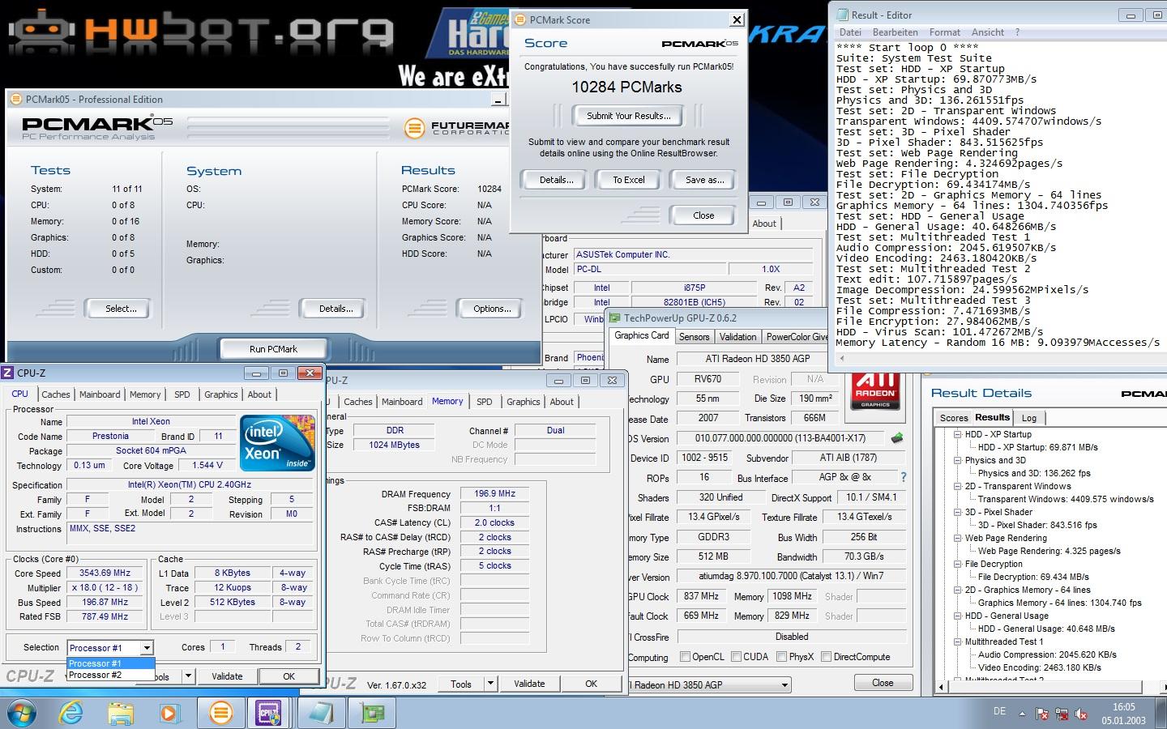Viewport: 1167px width, 729px height.
Task: Click Select... button under Tests
Action: click(121, 309)
